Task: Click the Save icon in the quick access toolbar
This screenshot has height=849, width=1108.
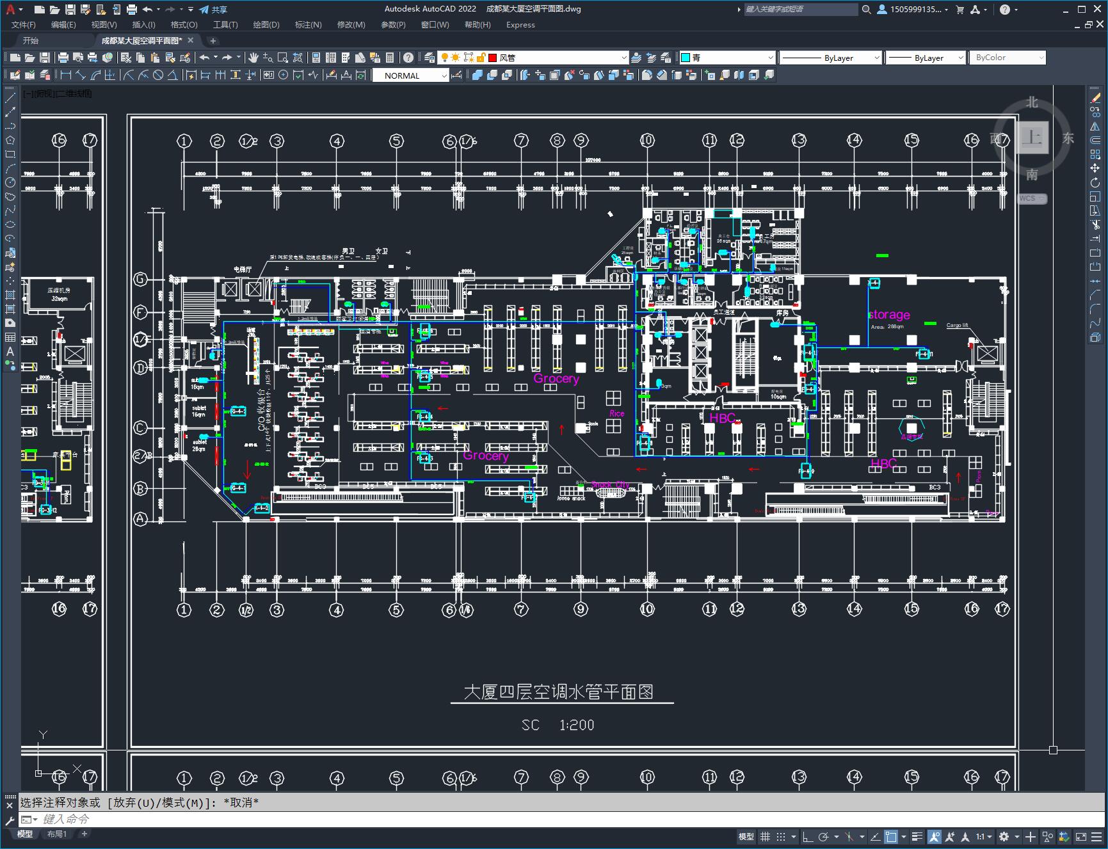Action: pos(70,10)
